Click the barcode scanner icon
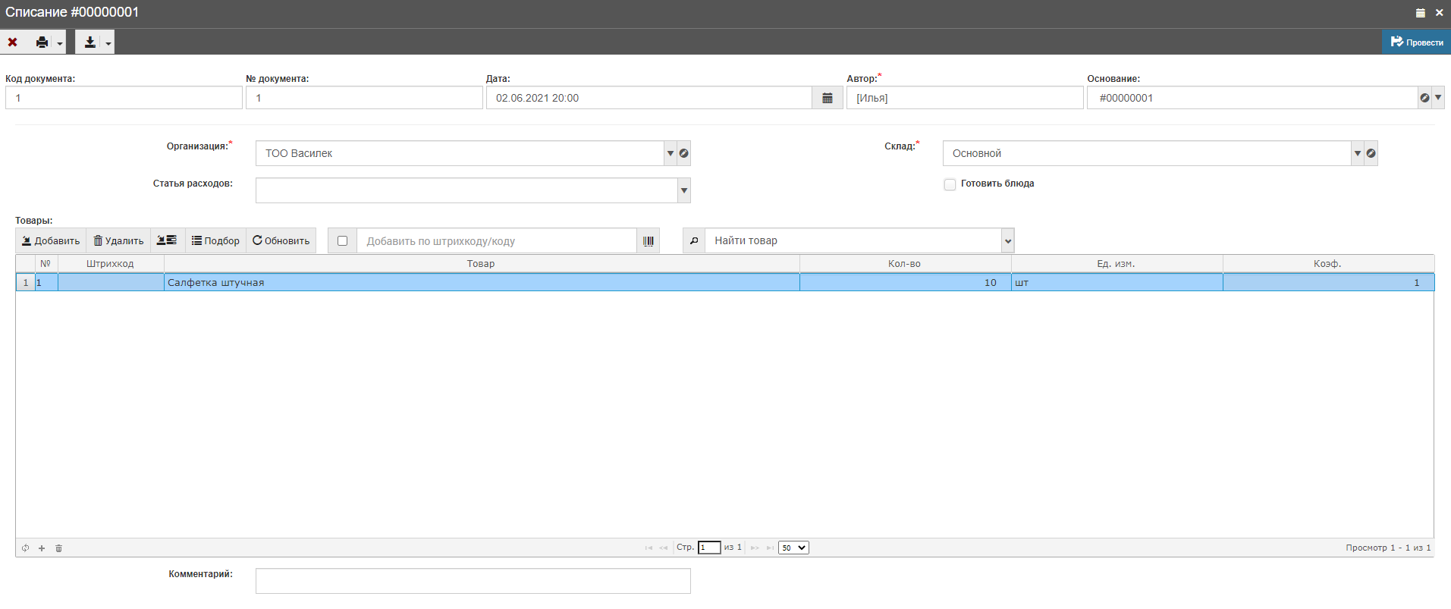 point(649,241)
